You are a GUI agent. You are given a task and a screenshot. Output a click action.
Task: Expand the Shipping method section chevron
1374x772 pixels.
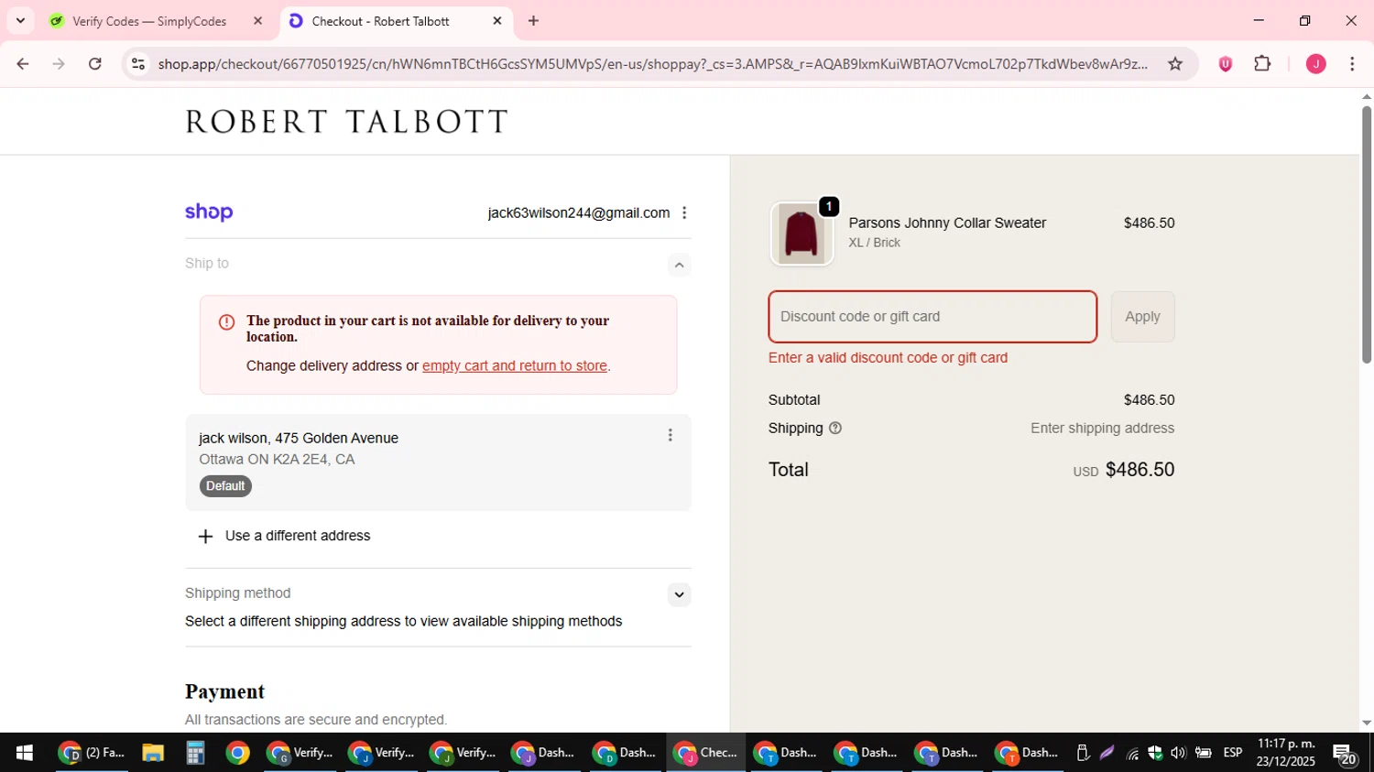[679, 594]
